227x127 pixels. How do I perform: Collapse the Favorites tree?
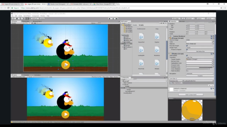121,25
